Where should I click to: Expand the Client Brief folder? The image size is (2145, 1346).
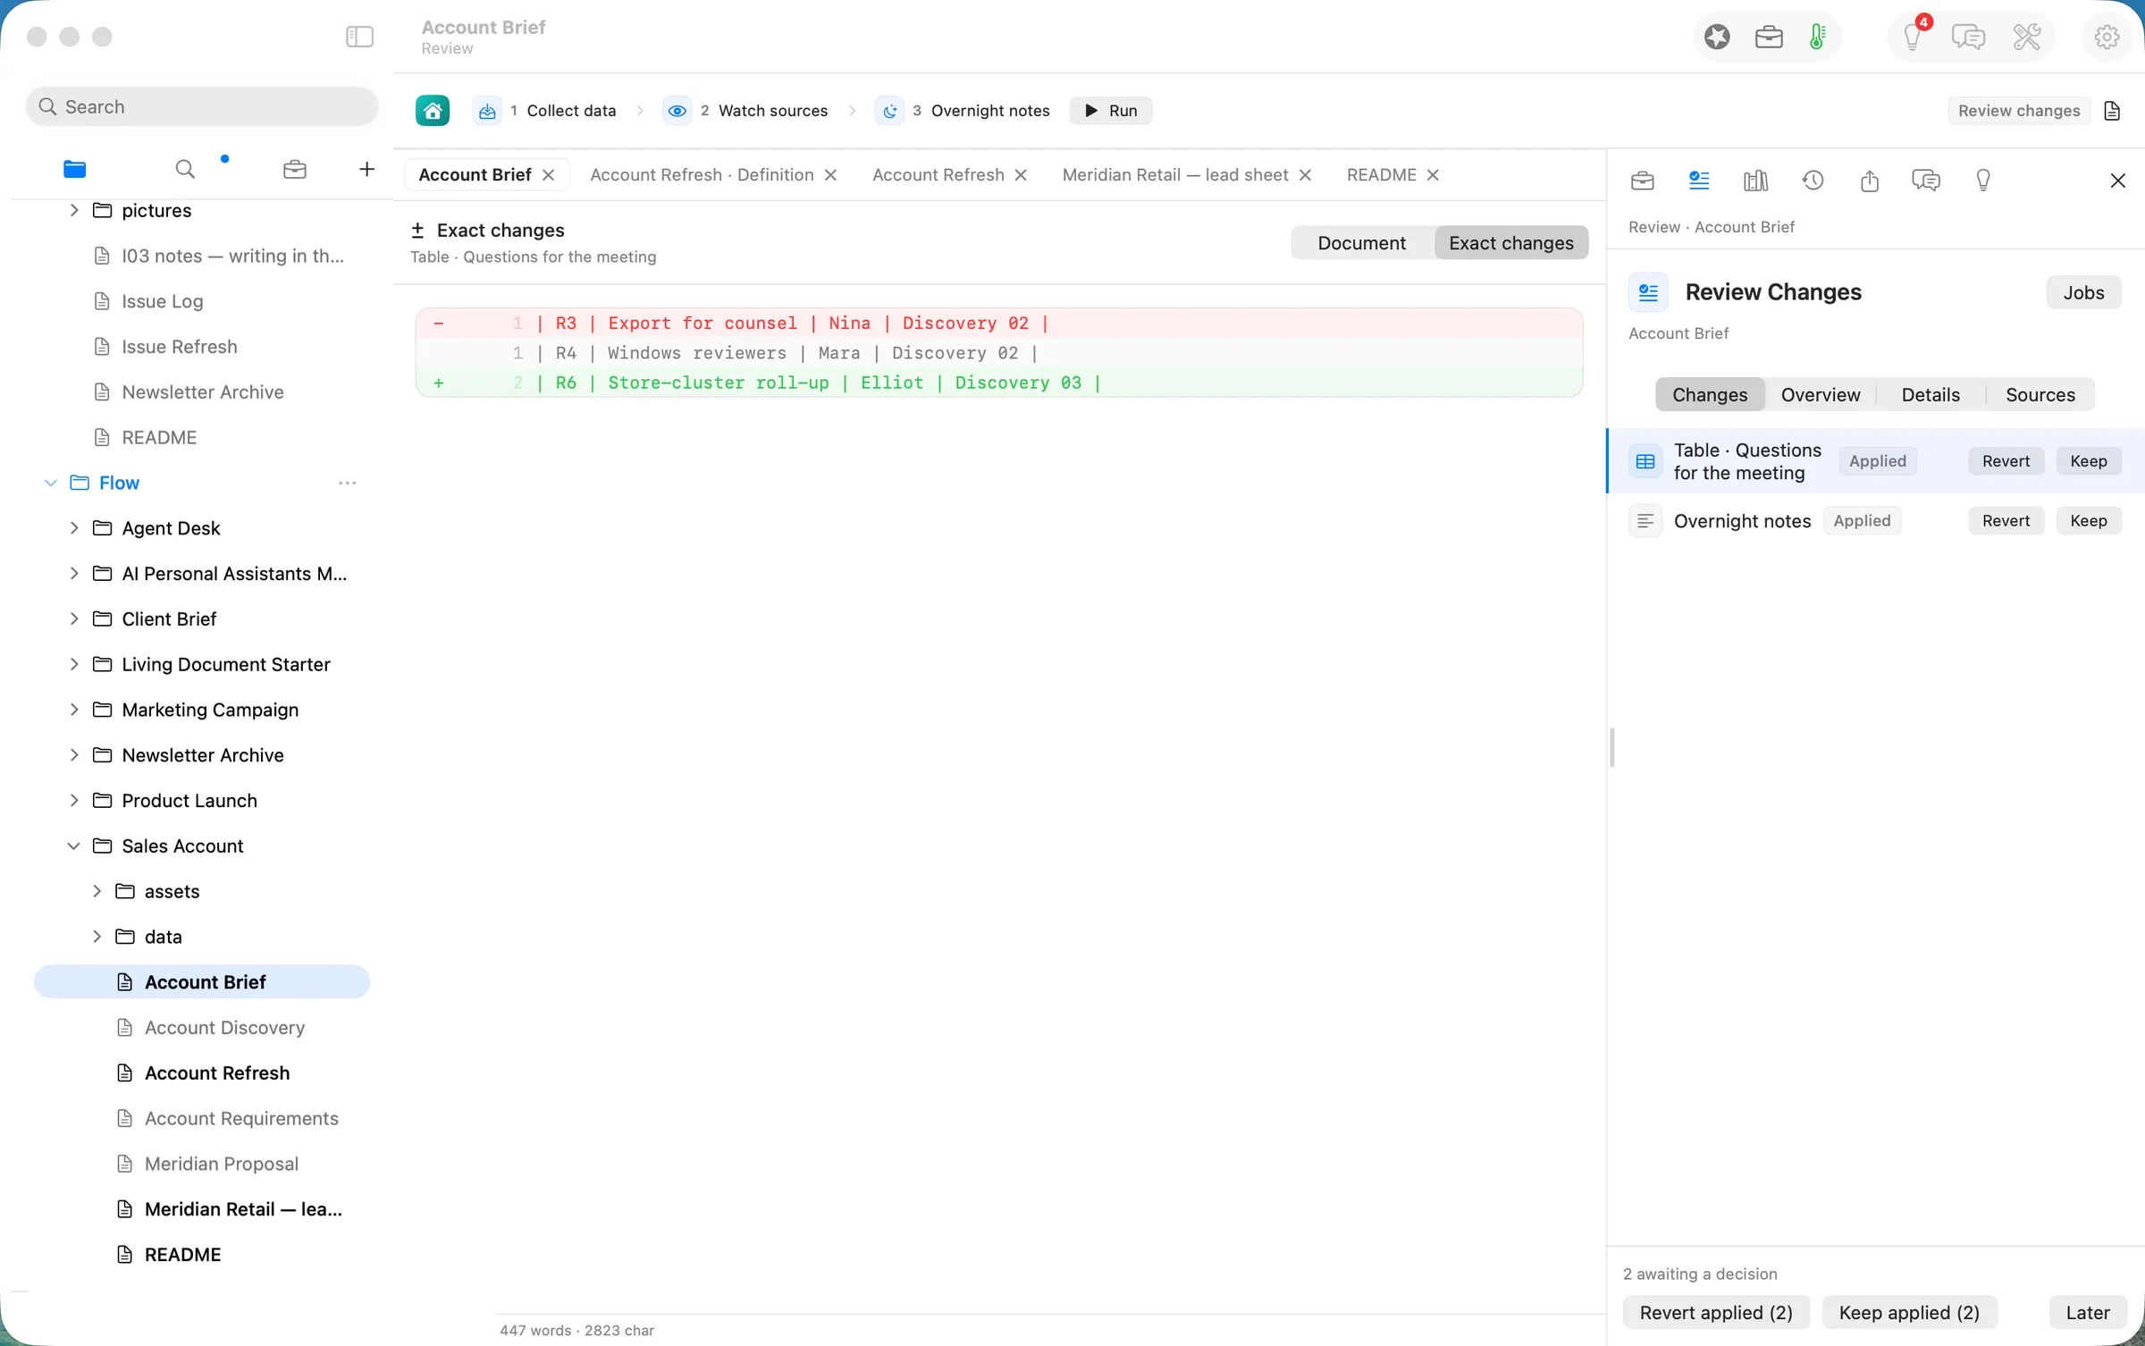[74, 618]
